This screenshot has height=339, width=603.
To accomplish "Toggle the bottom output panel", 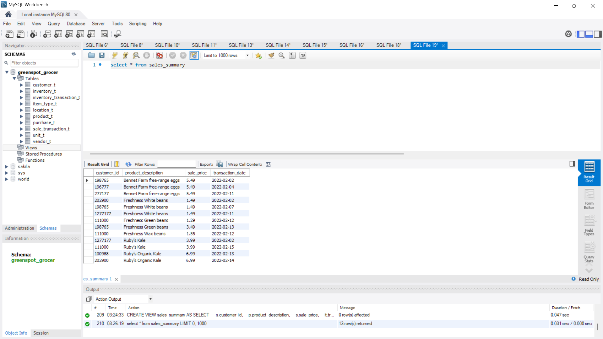I will (x=589, y=34).
